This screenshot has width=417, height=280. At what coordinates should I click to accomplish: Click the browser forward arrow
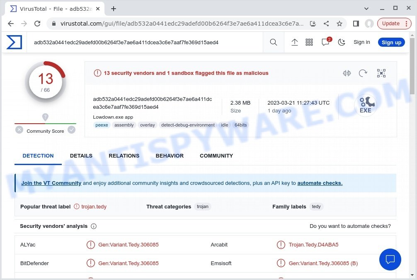[x=24, y=24]
